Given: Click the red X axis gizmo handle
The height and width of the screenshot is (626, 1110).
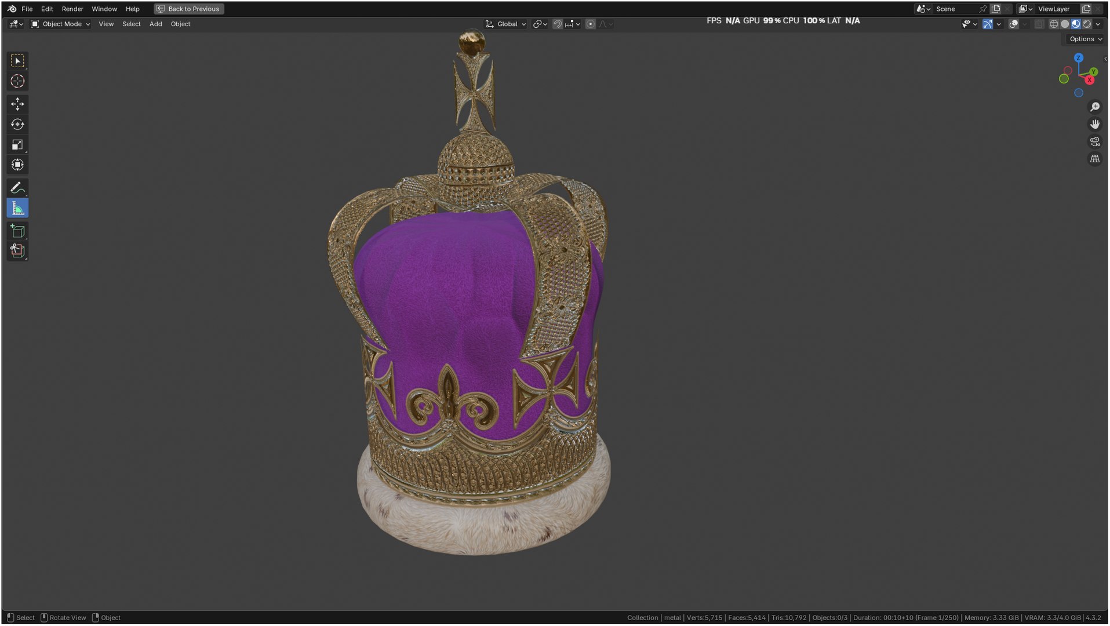Looking at the screenshot, I should click(1089, 80).
